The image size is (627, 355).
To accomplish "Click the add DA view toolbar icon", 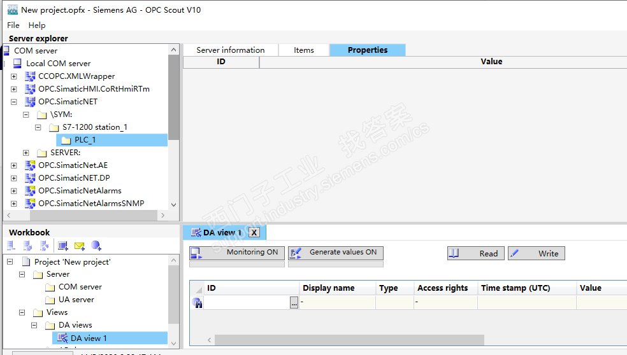I will pyautogui.click(x=63, y=246).
